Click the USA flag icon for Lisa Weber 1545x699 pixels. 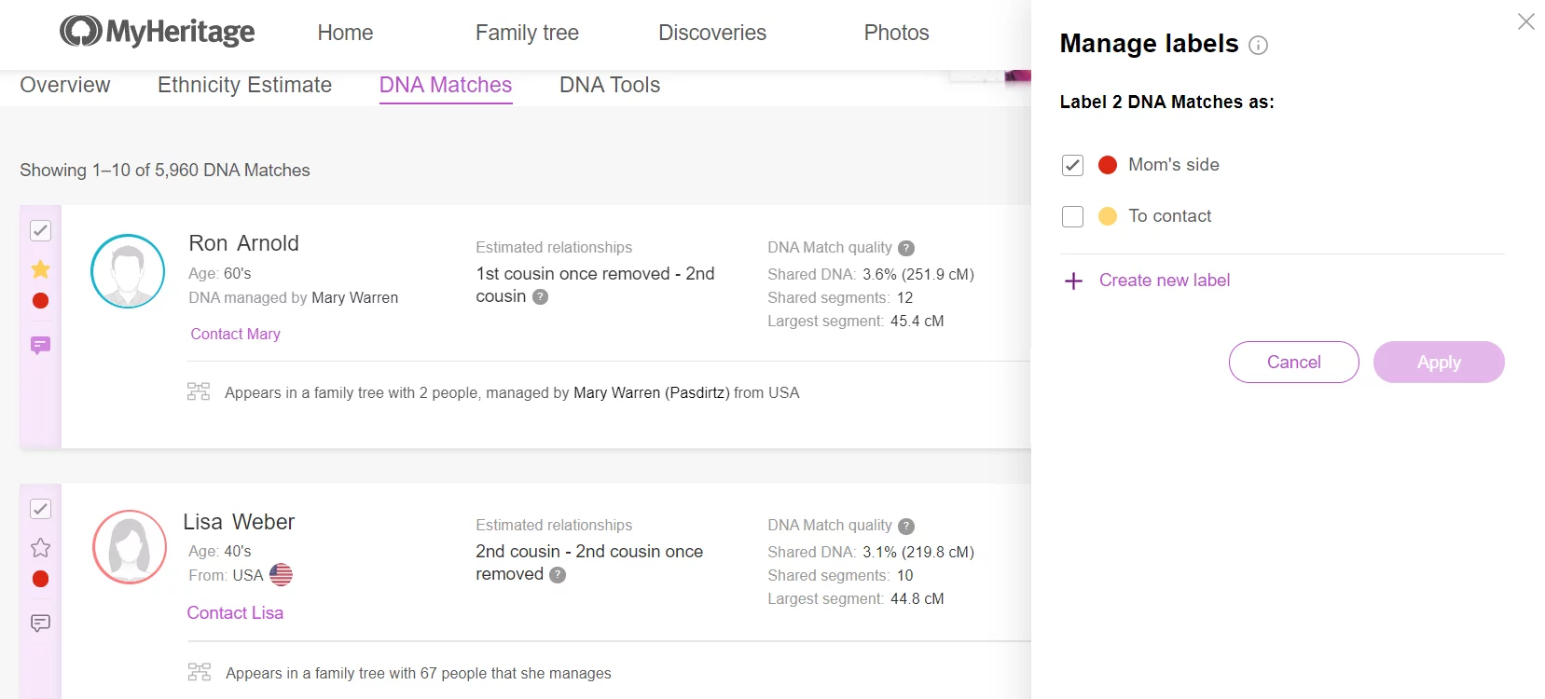(x=281, y=575)
